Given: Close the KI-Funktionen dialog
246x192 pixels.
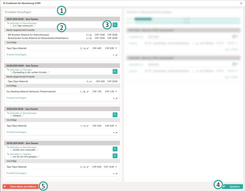Looking at the screenshot, I should 241,3.
